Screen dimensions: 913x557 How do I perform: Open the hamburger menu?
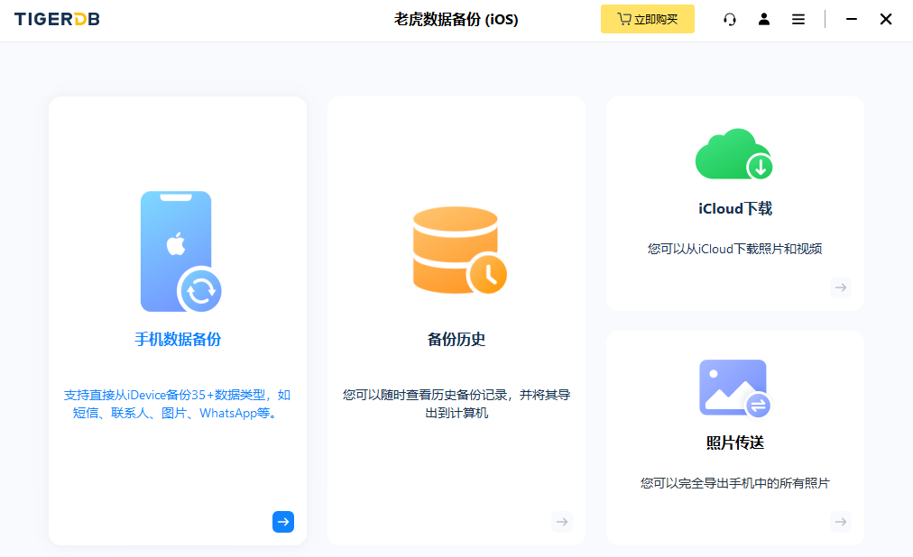tap(798, 19)
